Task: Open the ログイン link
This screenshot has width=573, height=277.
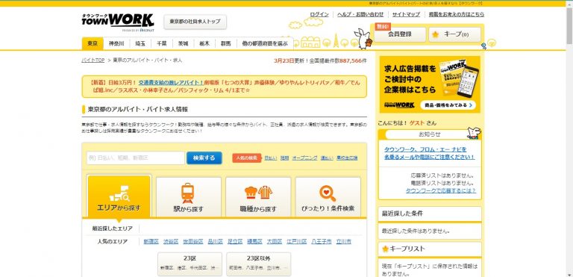Action: click(x=319, y=15)
